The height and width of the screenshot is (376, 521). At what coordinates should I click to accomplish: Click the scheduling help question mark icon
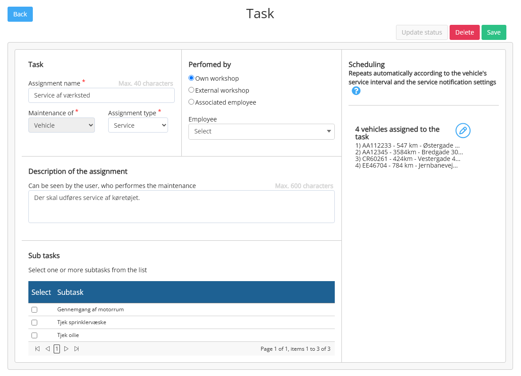(356, 91)
